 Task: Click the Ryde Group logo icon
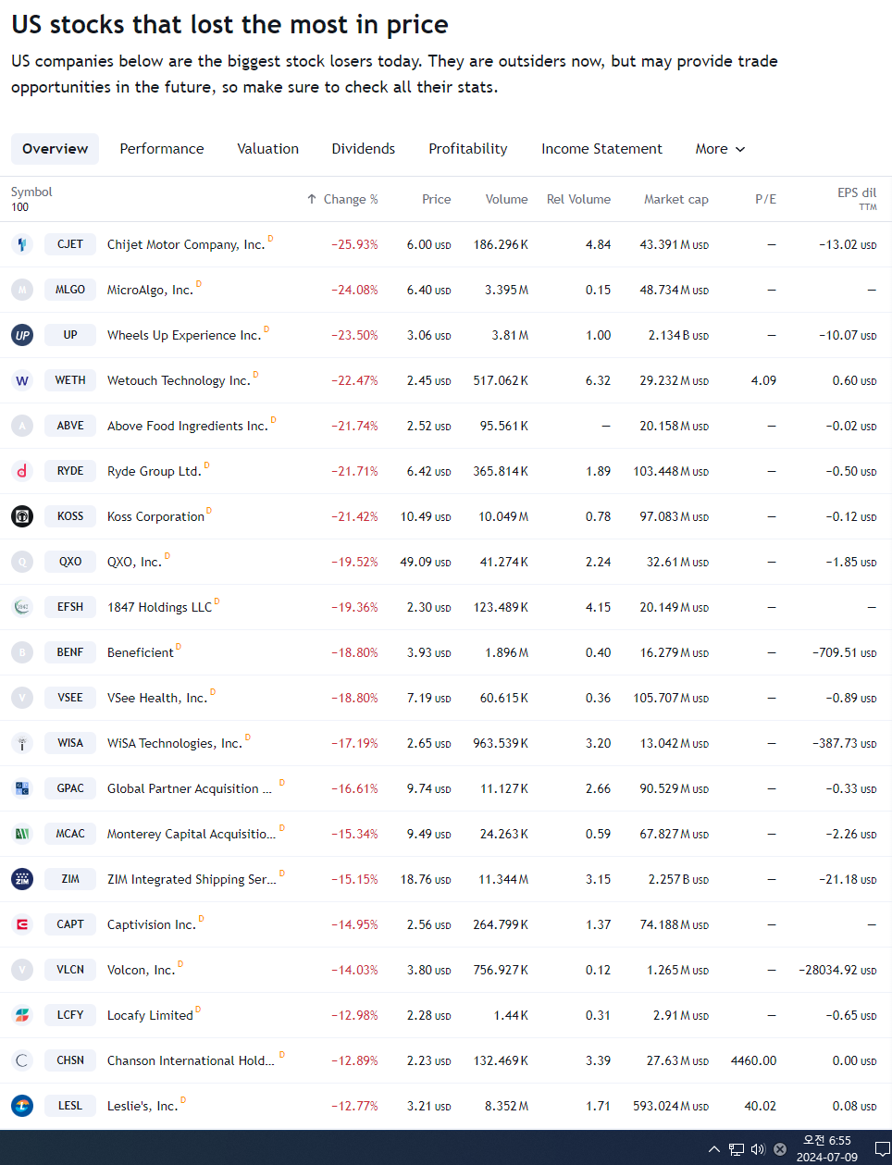point(22,471)
